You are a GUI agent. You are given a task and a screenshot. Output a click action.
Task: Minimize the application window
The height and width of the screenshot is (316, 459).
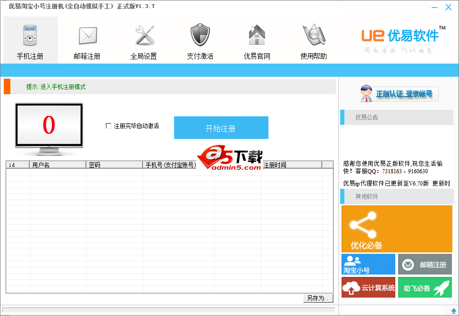tap(434, 8)
